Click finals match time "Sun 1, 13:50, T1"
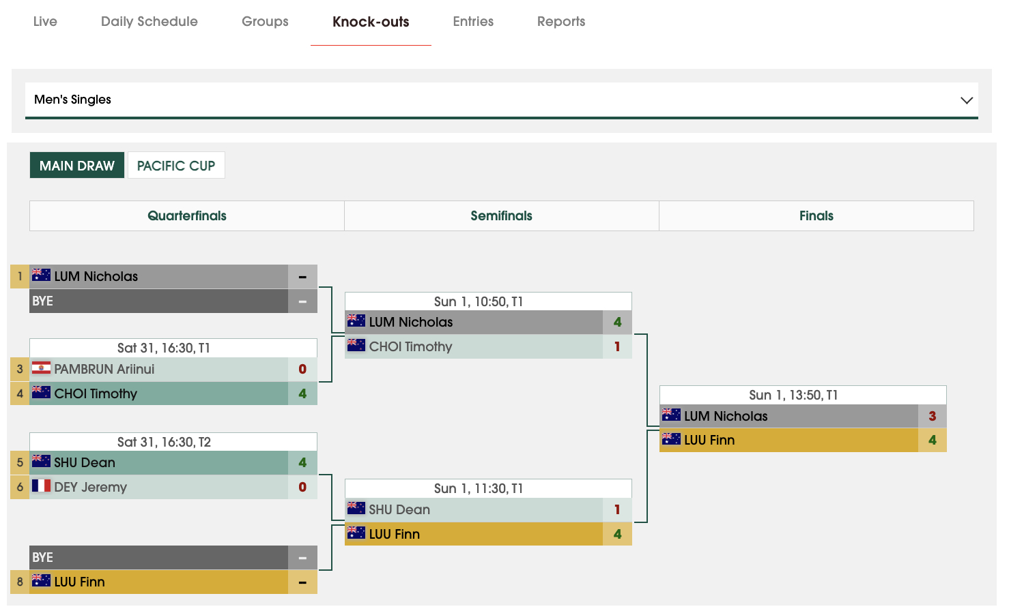The width and height of the screenshot is (1009, 611). 793,395
